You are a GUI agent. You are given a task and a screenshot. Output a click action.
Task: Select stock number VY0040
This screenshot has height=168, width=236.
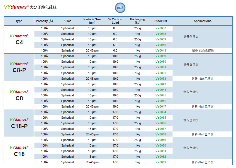pos(160,45)
